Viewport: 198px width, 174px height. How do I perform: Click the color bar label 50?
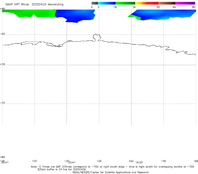(x=158, y=7)
